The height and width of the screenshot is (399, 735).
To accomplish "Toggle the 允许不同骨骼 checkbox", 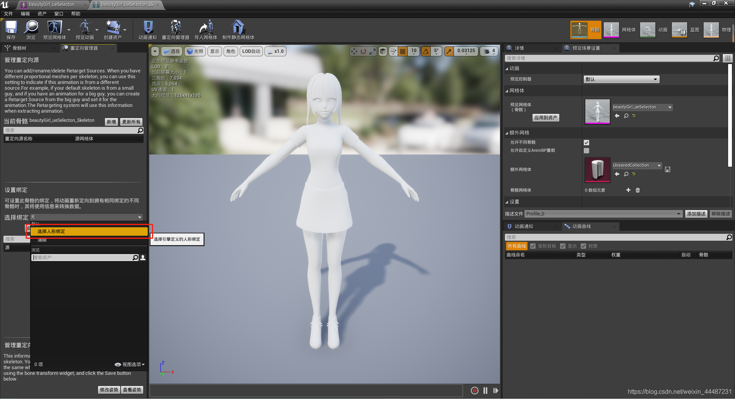I will click(586, 143).
